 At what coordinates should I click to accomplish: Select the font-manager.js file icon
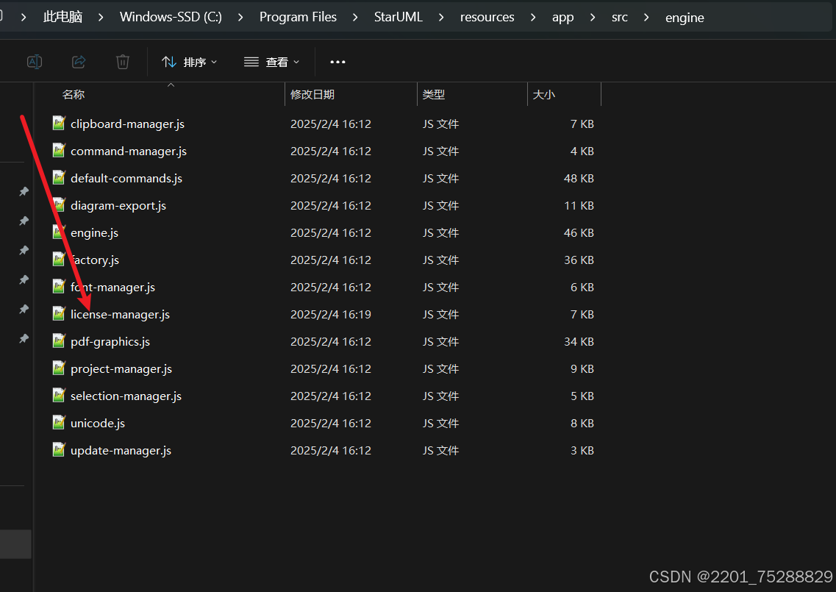coord(59,286)
